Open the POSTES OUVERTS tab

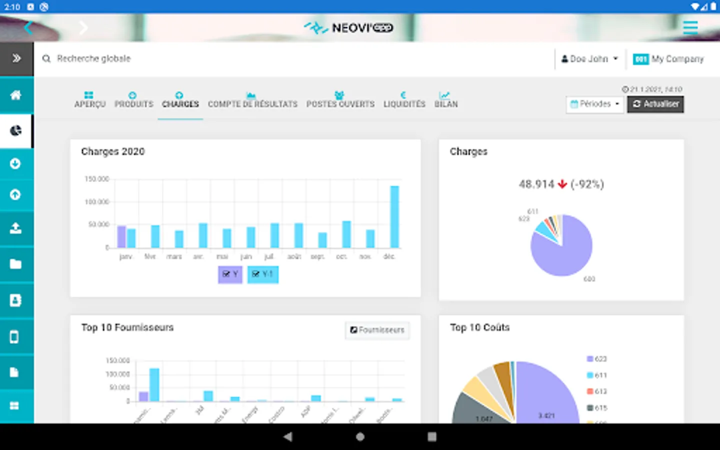tap(340, 100)
